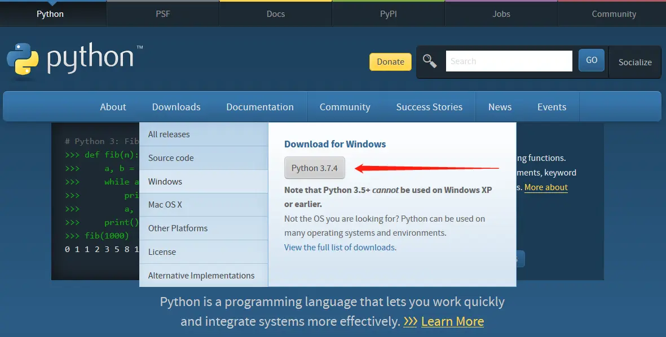Click the Python logo image

[75, 60]
